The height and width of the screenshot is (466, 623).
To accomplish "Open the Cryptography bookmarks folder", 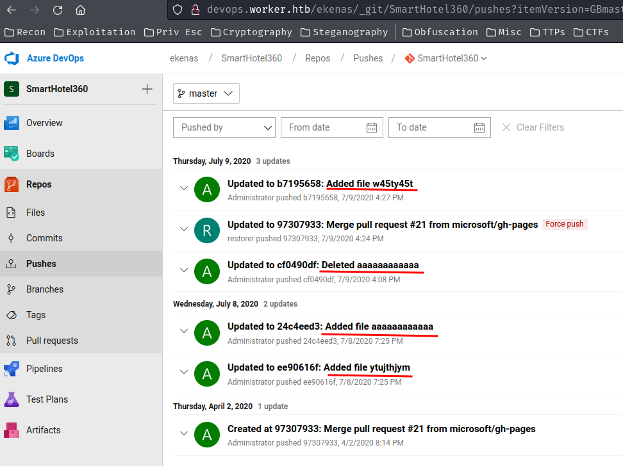I will click(251, 32).
